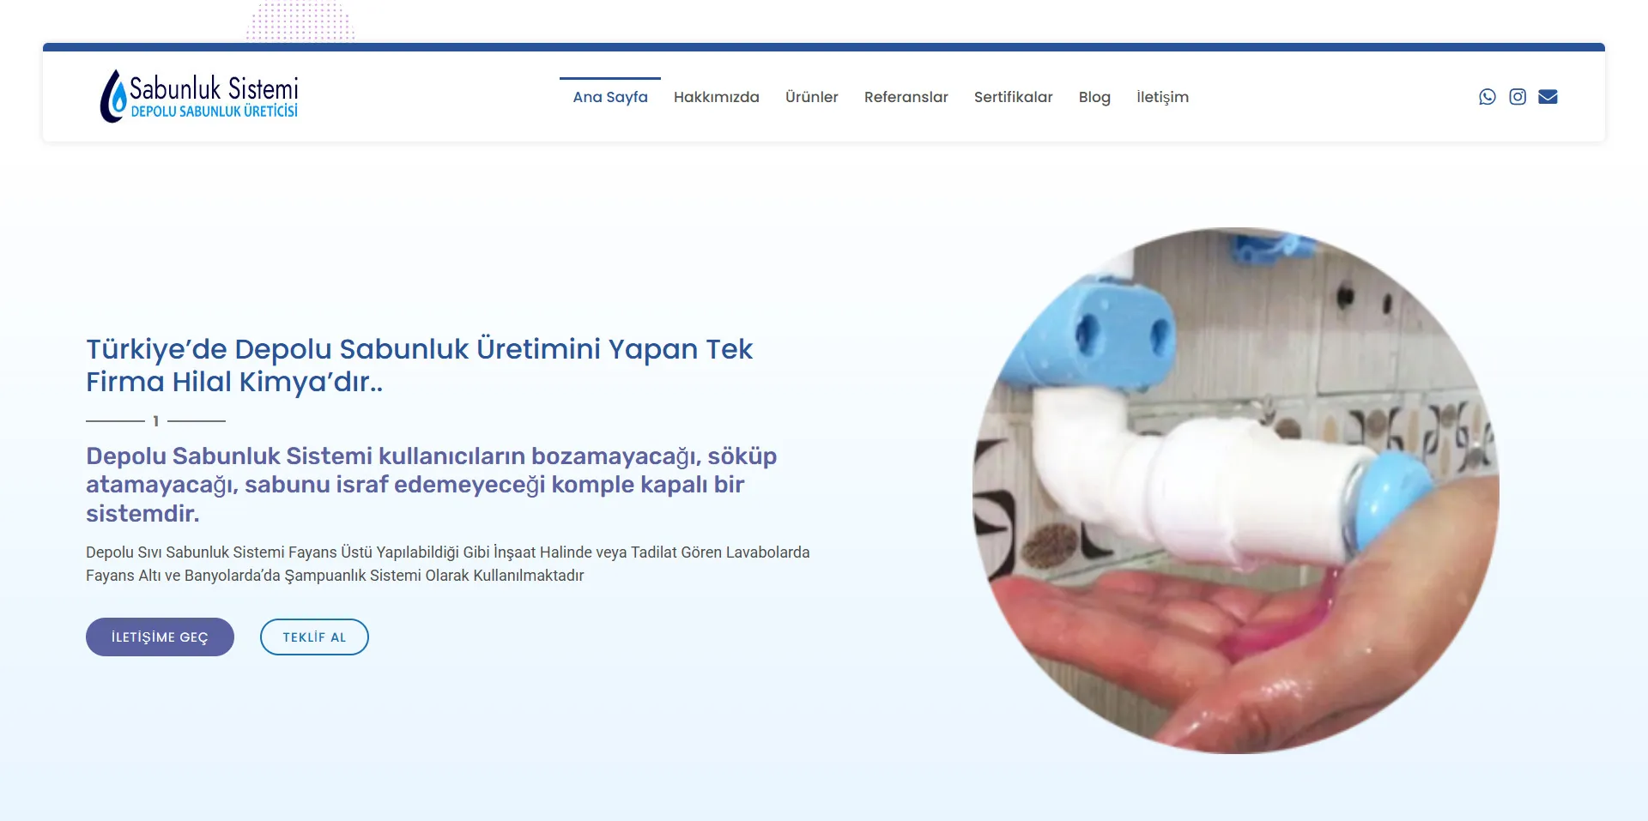Open the Instagram profile icon
Viewport: 1648px width, 821px height.
pyautogui.click(x=1517, y=96)
